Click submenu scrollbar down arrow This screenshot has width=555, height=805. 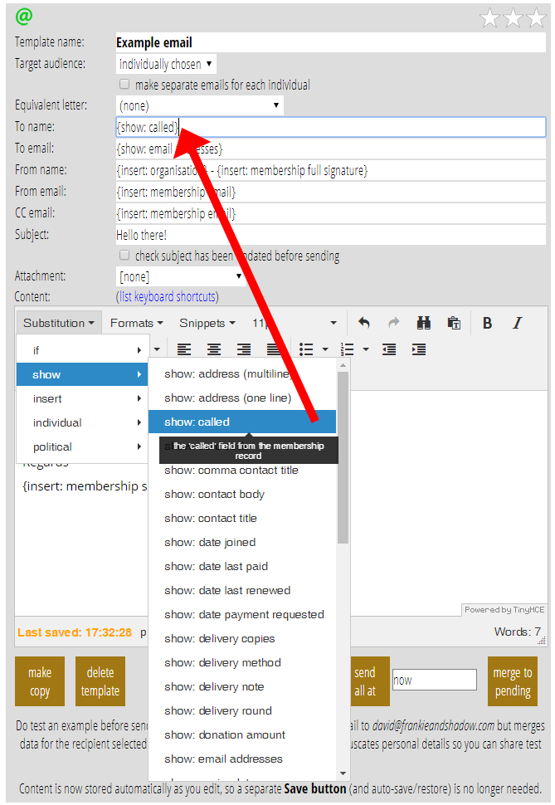pos(343,773)
